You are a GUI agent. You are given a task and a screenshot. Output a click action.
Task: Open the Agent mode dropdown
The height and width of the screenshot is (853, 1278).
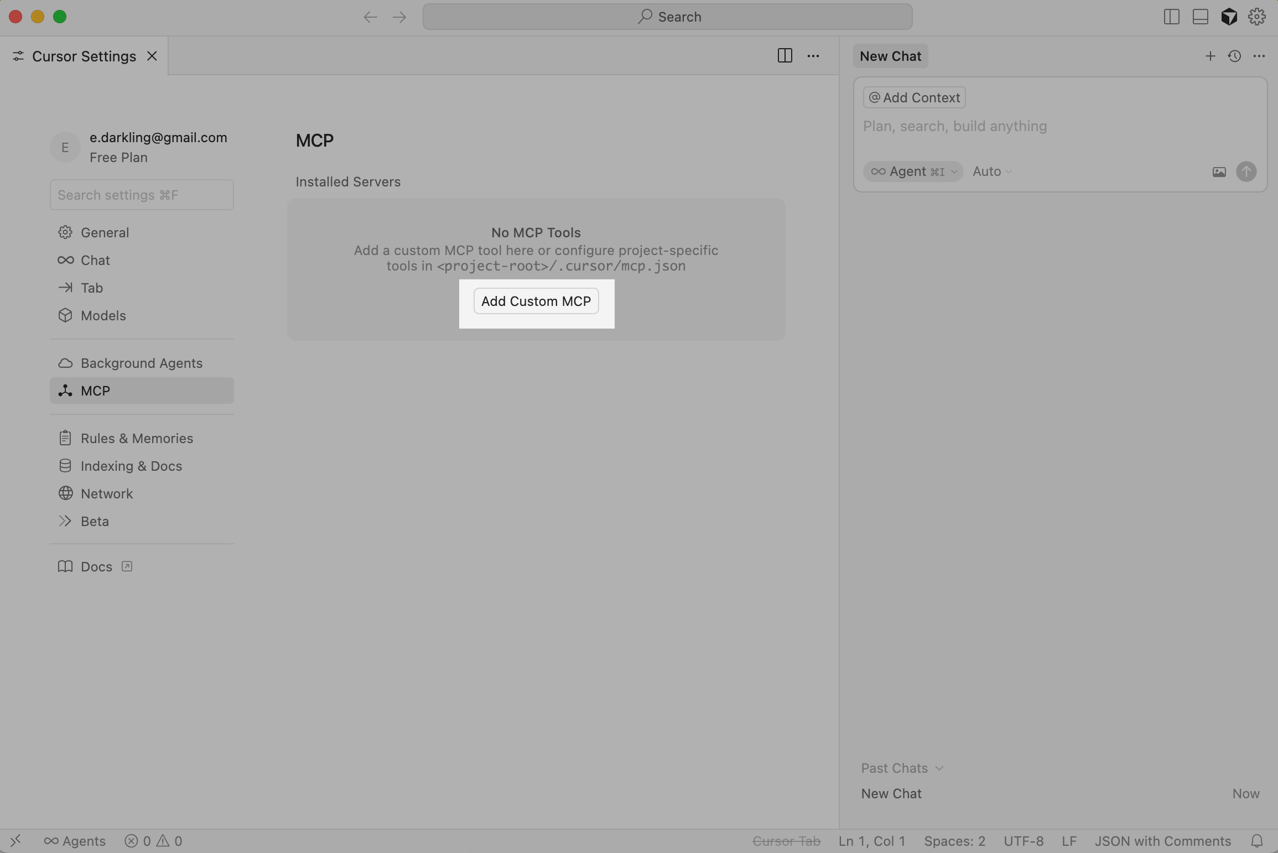tap(913, 171)
